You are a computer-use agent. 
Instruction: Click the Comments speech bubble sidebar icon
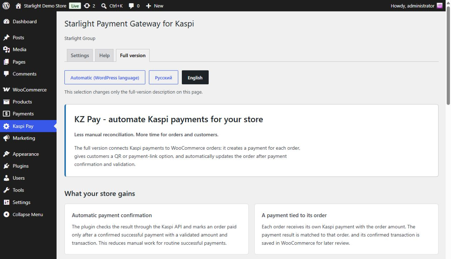(x=6, y=74)
